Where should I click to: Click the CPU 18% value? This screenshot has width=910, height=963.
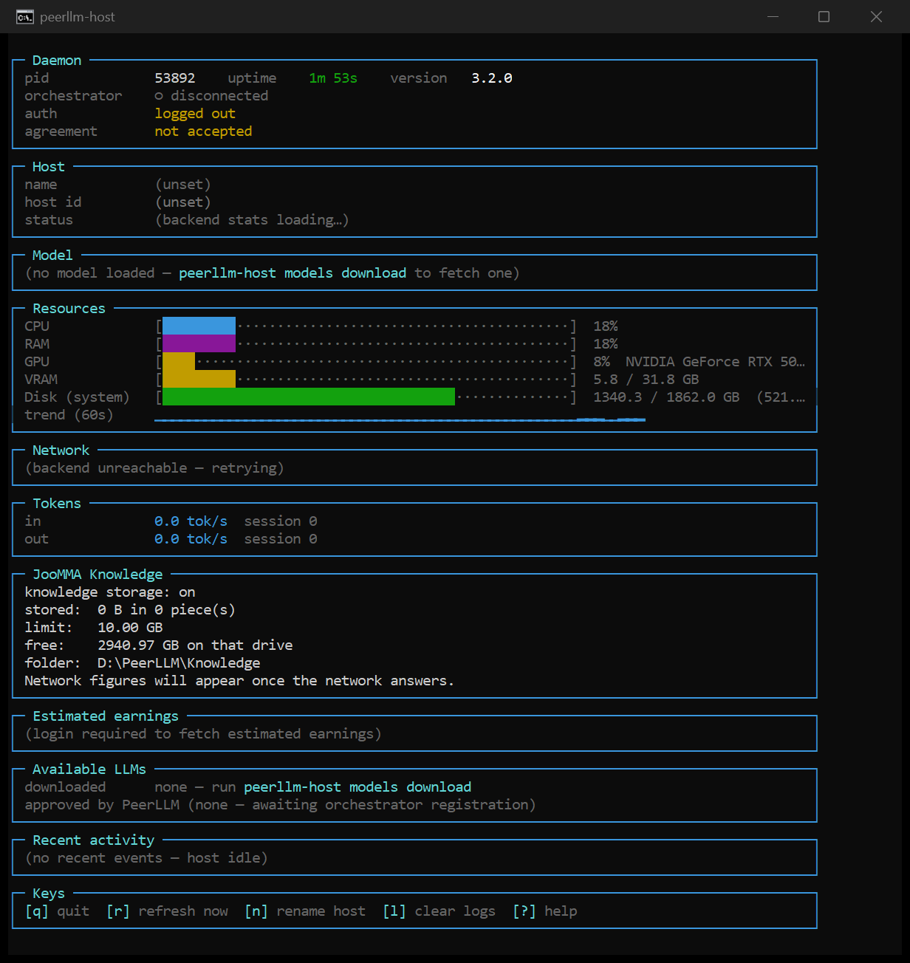[606, 326]
